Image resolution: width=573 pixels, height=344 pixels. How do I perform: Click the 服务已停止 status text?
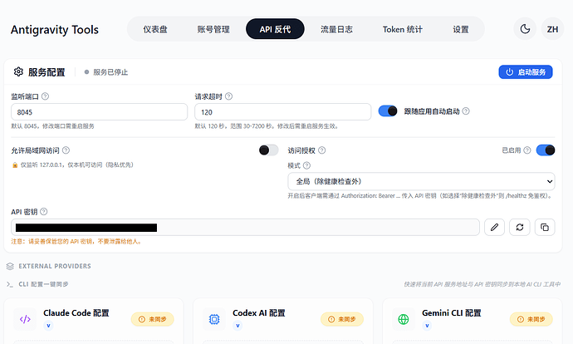pyautogui.click(x=110, y=72)
